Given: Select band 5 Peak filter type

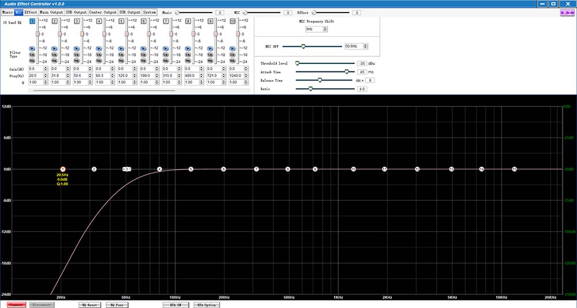Looking at the screenshot, I should (x=121, y=48).
